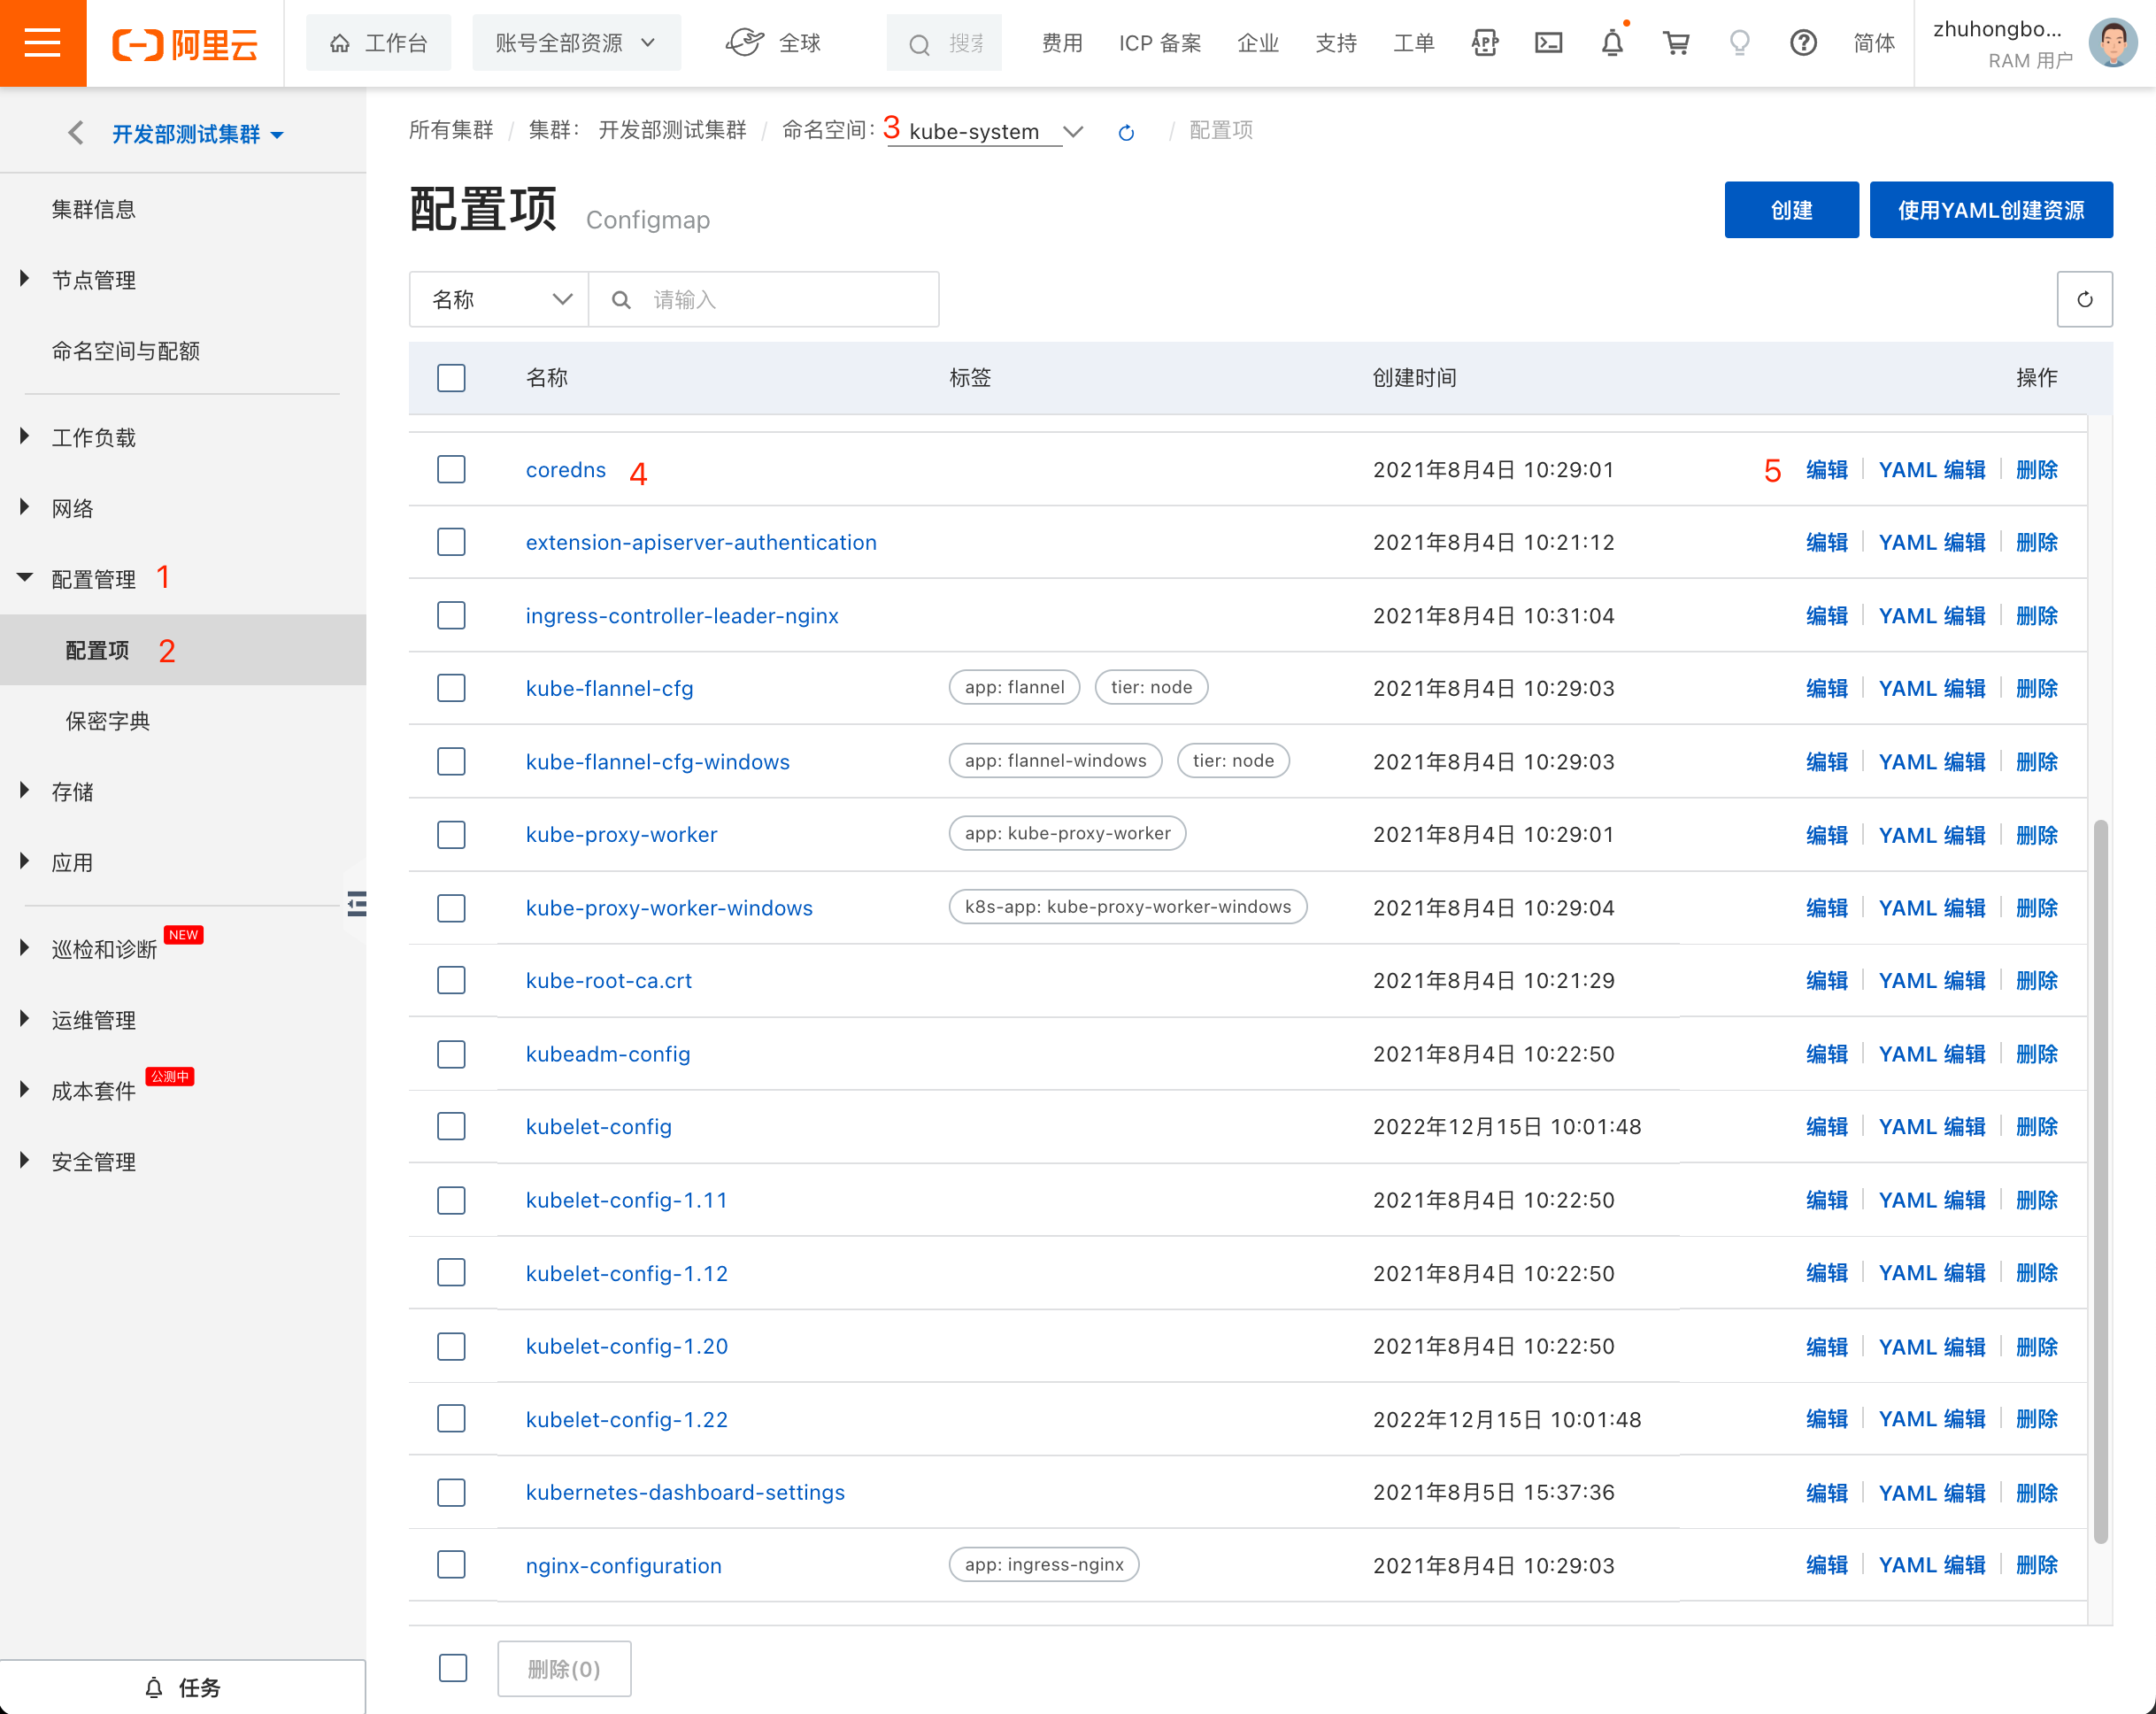This screenshot has width=2156, height=1714.
Task: Open ICP 备案 in the top bar
Action: [x=1160, y=43]
